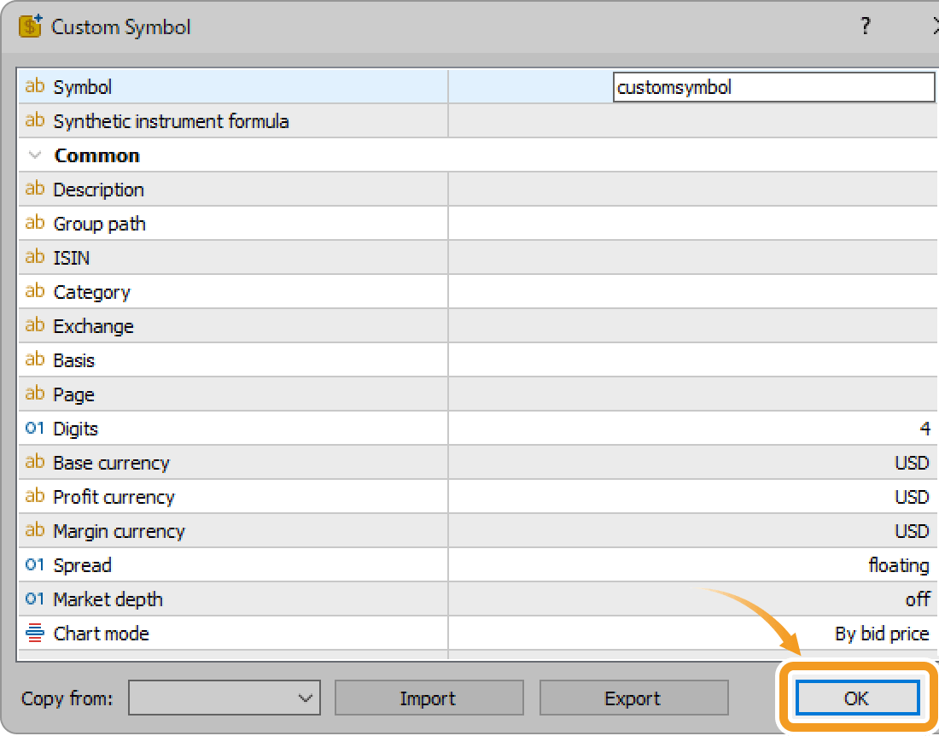Select the Basis property label
This screenshot has height=736, width=939.
[x=73, y=360]
